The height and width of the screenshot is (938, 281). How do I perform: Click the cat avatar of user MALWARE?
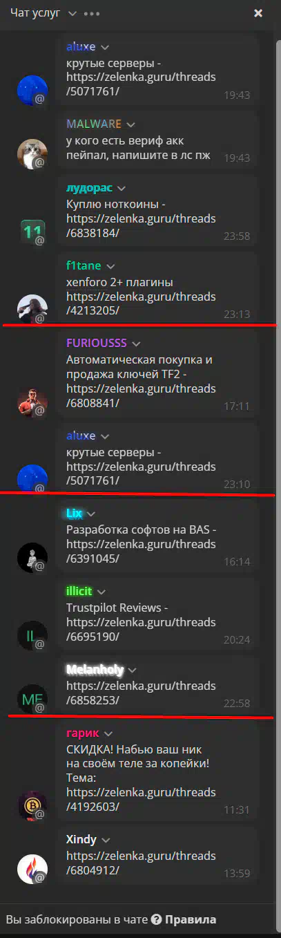(32, 154)
